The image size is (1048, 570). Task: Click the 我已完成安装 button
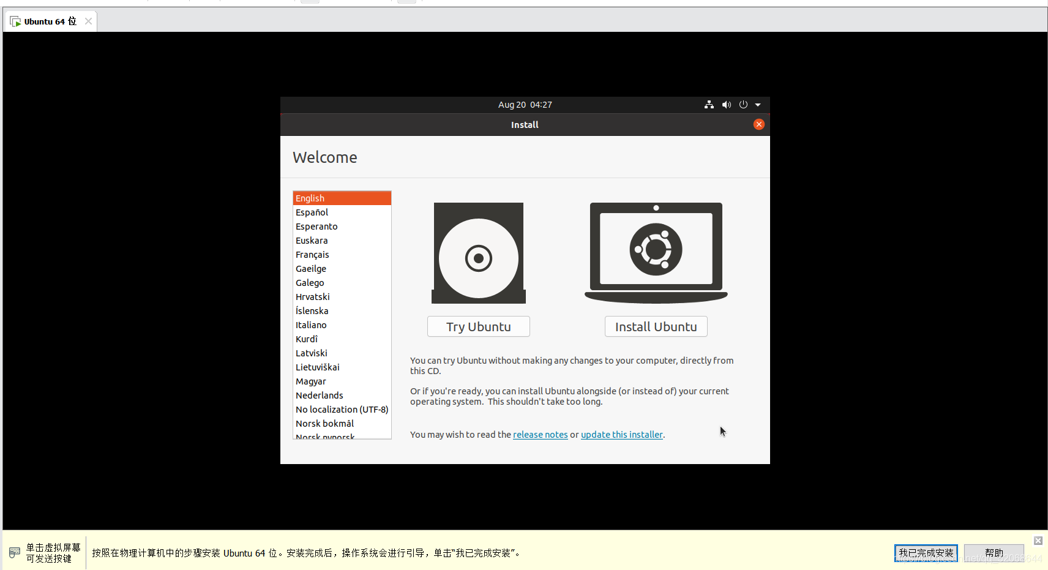point(926,553)
